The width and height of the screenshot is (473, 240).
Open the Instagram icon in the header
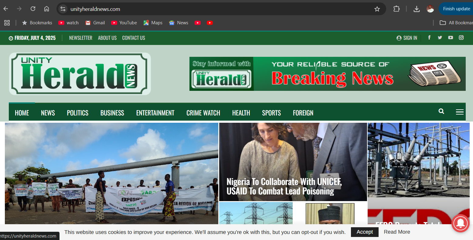coord(461,37)
